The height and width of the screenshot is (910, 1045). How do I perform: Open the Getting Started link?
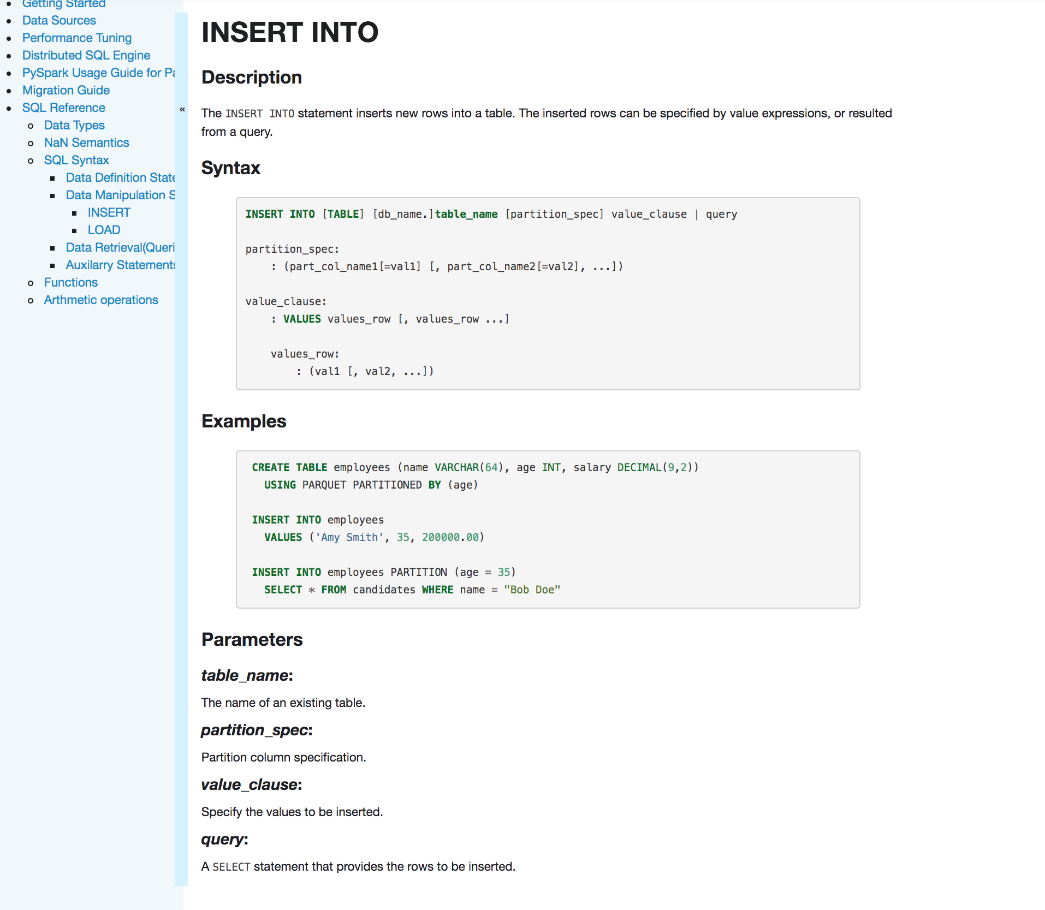click(64, 4)
